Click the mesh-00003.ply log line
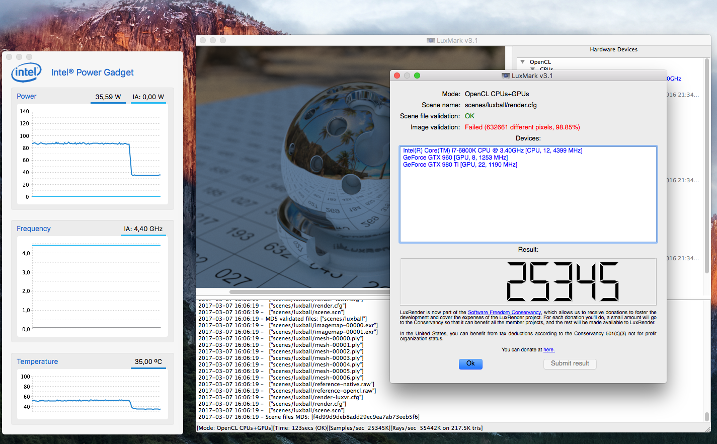This screenshot has height=444, width=717. [x=281, y=358]
